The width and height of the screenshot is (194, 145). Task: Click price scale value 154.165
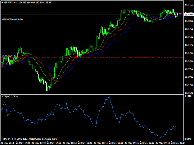tap(189, 5)
